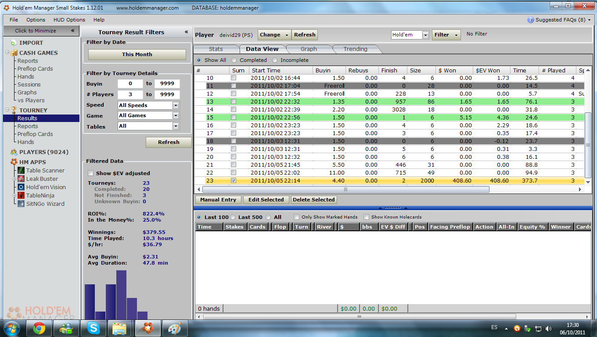Click the Edit Selected button
The image size is (597, 337).
point(266,200)
